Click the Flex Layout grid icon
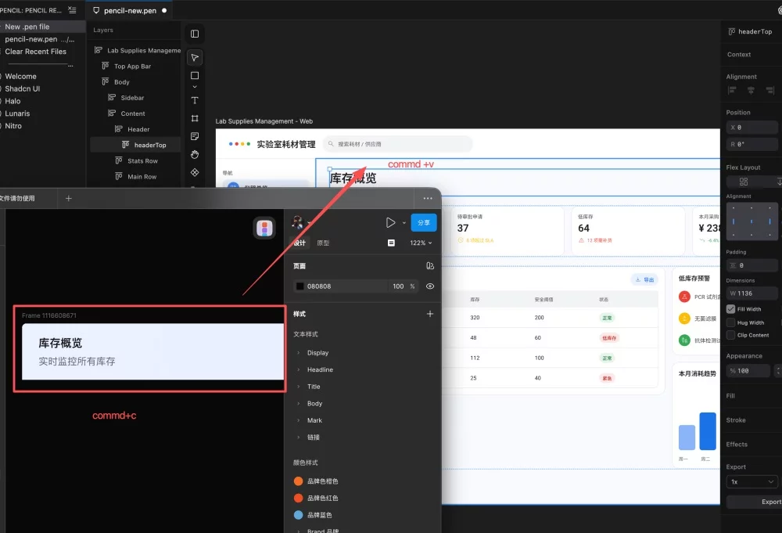Image resolution: width=782 pixels, height=533 pixels. click(x=744, y=182)
